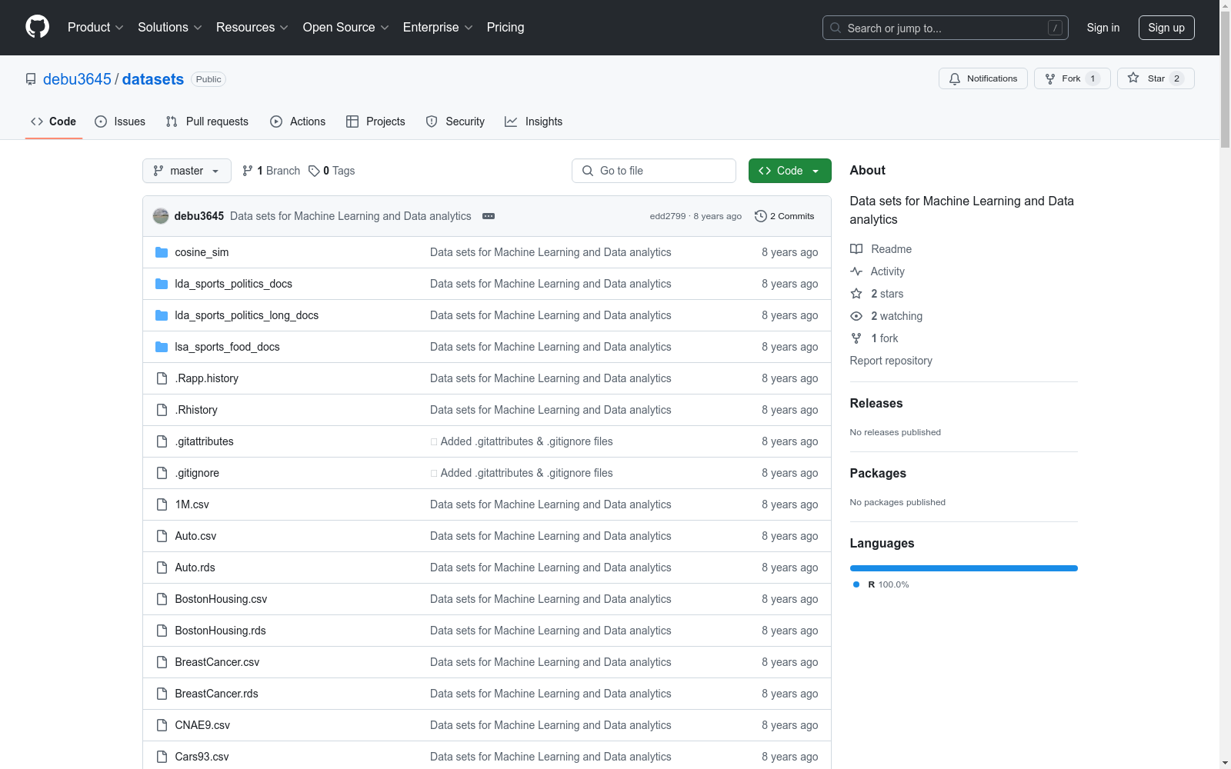This screenshot has width=1231, height=769.
Task: Switch to the Actions tab
Action: pos(298,122)
